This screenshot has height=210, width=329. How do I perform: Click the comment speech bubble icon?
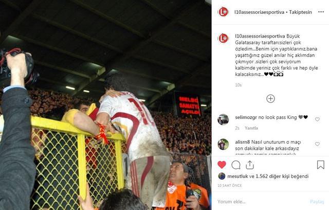pyautogui.click(x=236, y=165)
